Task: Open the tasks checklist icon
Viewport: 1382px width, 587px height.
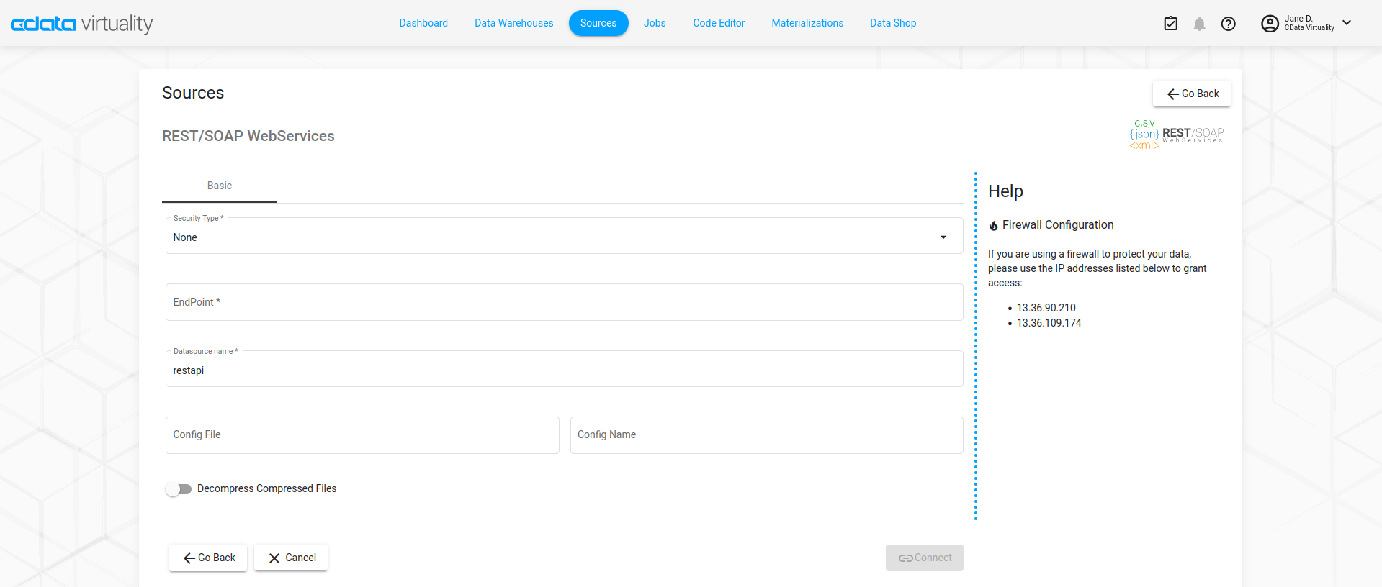Action: pyautogui.click(x=1170, y=24)
